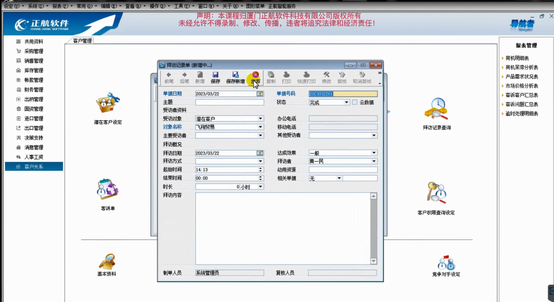Click the 打印 print toolbar icon

[x=287, y=78]
